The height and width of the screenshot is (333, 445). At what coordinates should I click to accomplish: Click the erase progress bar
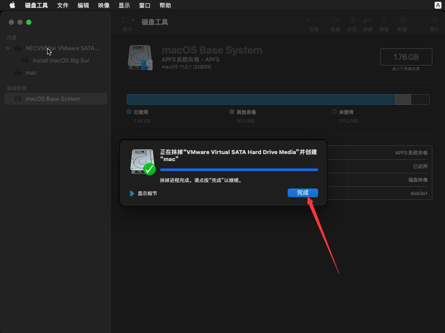tap(239, 170)
